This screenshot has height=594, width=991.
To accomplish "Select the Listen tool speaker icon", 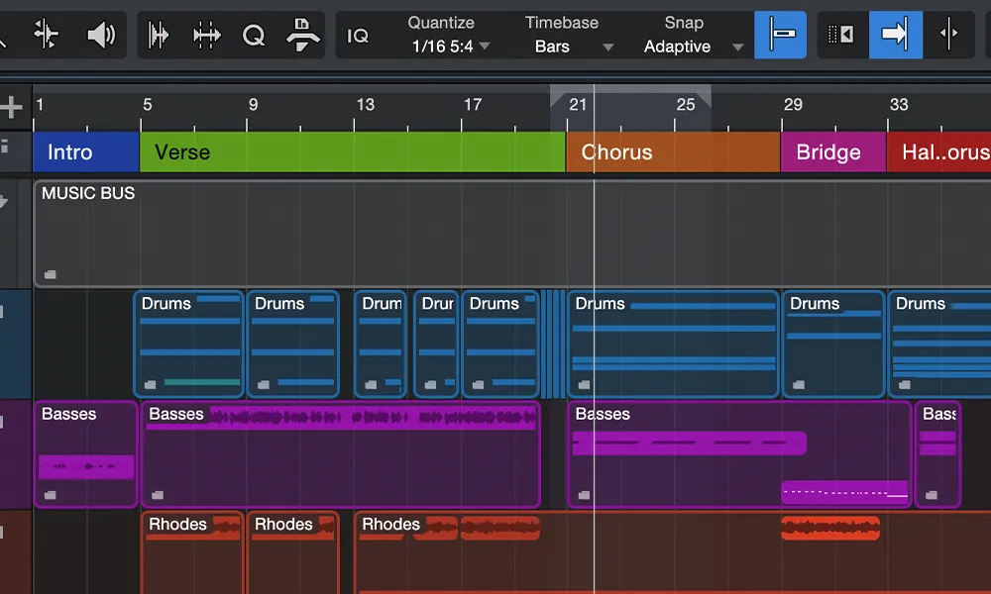I will 101,35.
